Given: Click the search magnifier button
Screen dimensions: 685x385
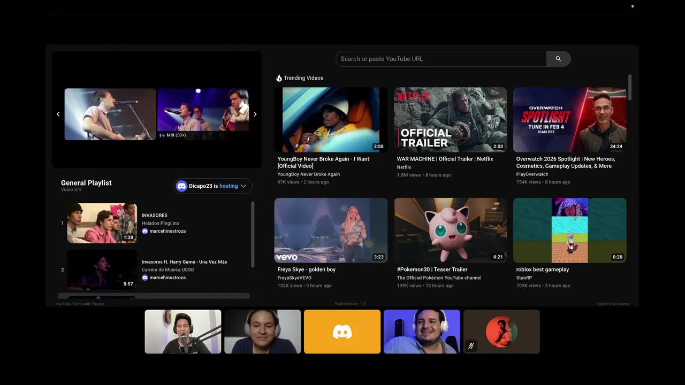Looking at the screenshot, I should click(558, 59).
